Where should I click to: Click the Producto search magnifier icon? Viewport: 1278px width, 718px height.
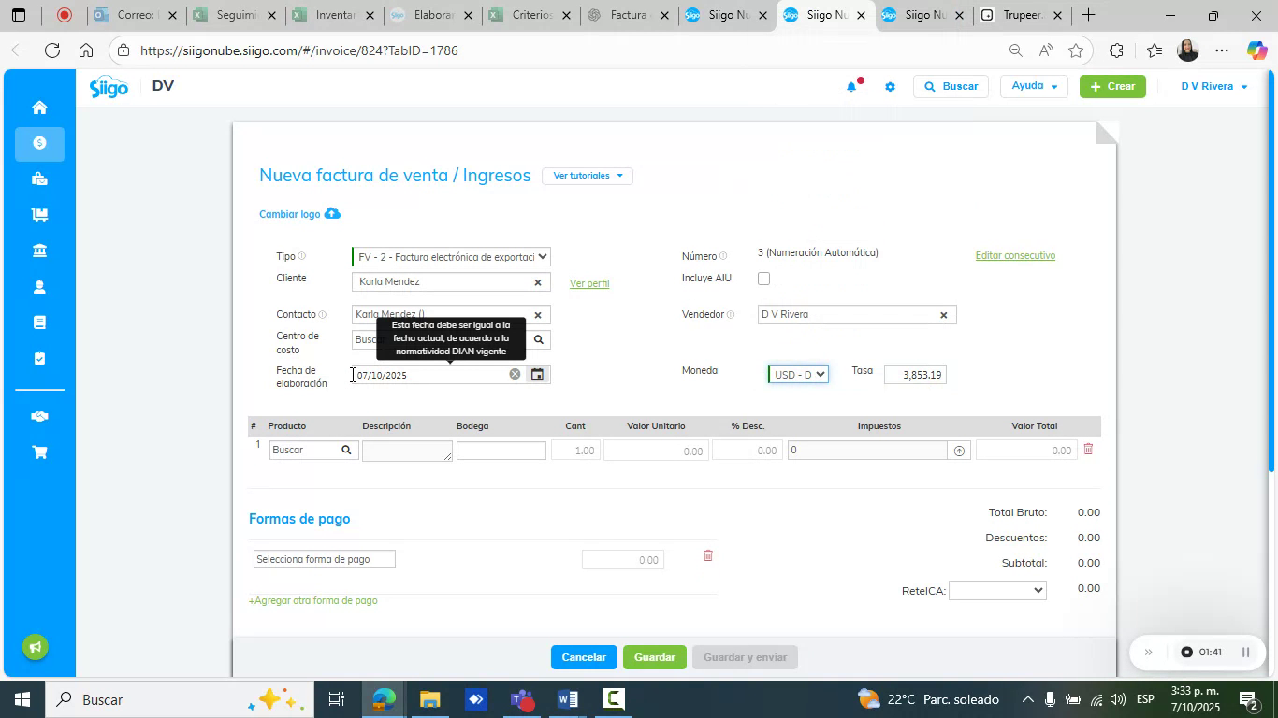point(346,450)
